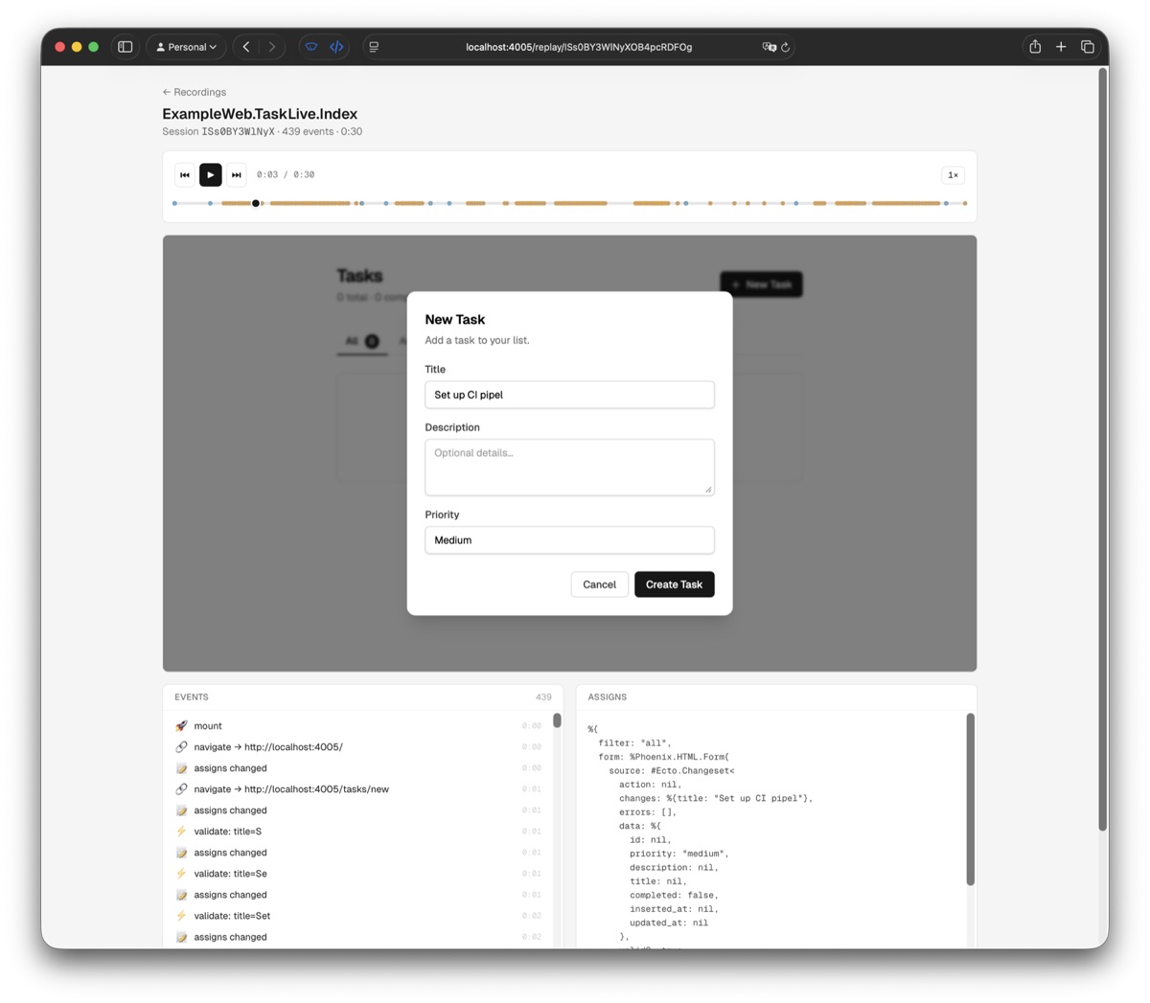Click link icon beside navigate to localhost:4005/

(x=181, y=747)
